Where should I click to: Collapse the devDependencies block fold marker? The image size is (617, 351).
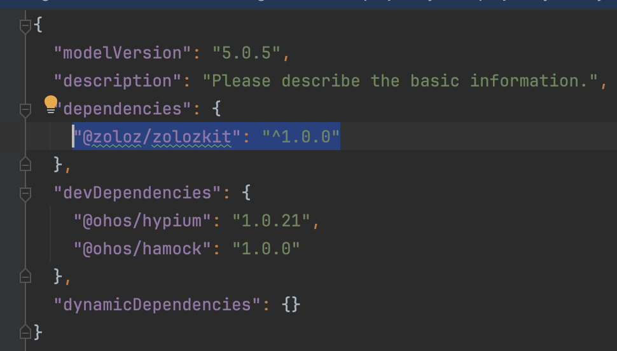pos(25,193)
